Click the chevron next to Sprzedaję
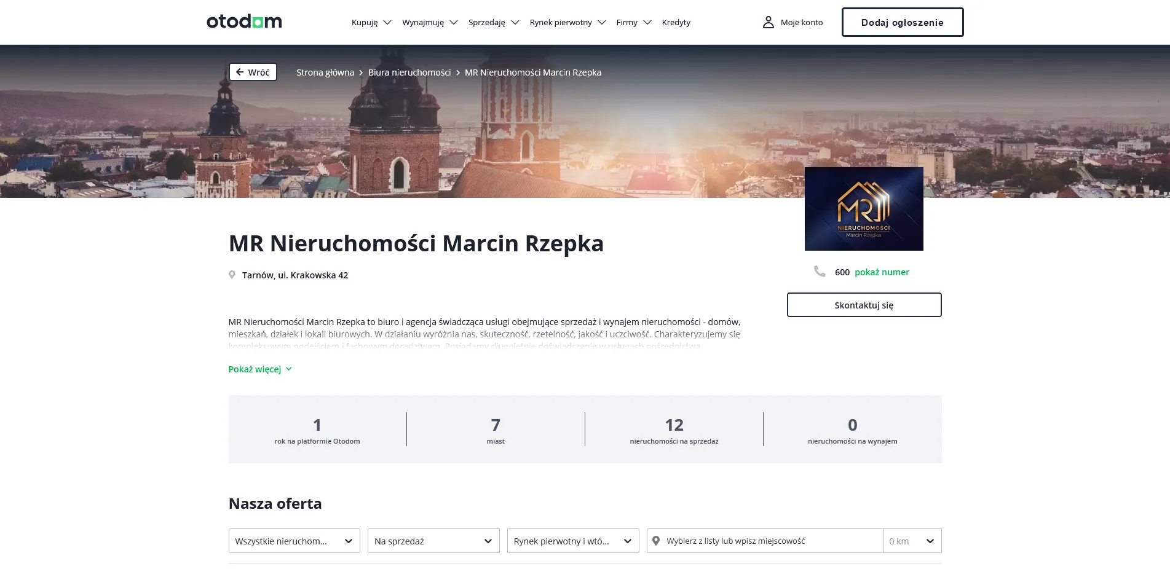This screenshot has height=569, width=1170. 515,22
